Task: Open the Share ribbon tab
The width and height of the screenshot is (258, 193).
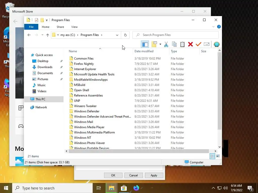Action: point(60,27)
